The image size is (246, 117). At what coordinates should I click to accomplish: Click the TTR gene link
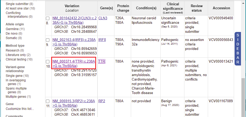(102, 62)
